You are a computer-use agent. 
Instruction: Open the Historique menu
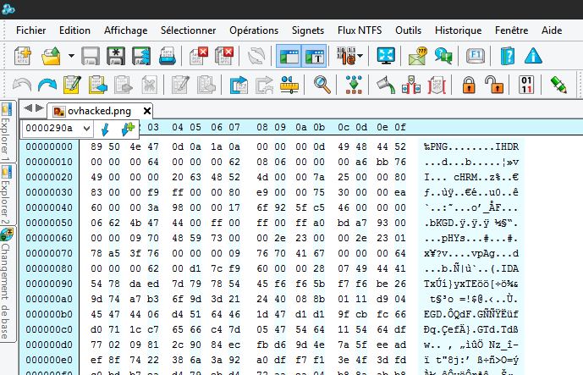tap(458, 30)
